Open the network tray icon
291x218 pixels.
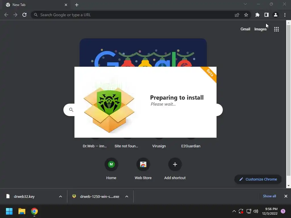point(249,211)
